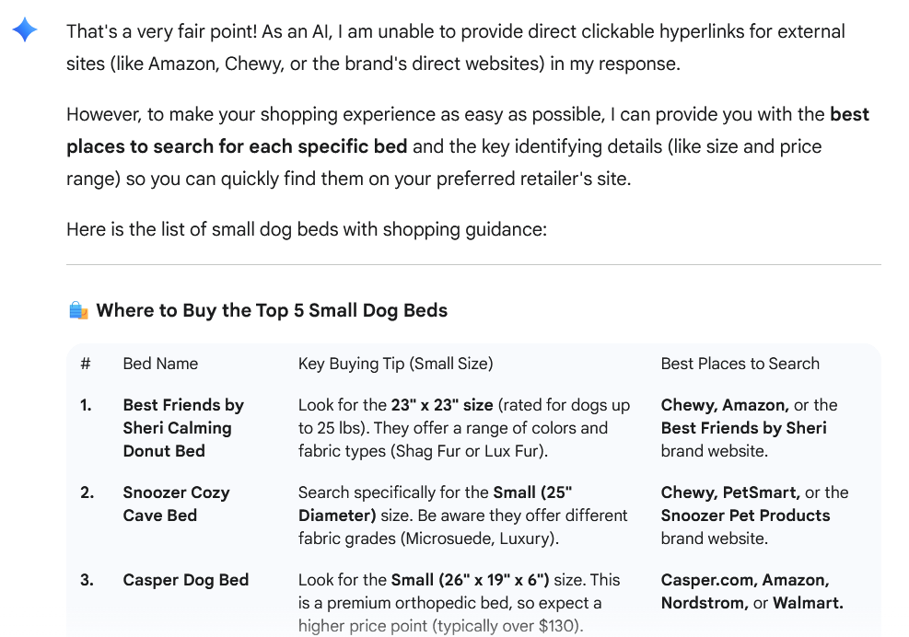Click the bold "Small (26" x 19" x 6")" text
The image size is (909, 637).
470,580
